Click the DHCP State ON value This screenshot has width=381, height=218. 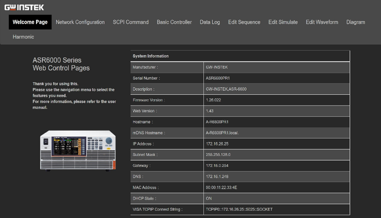click(209, 198)
